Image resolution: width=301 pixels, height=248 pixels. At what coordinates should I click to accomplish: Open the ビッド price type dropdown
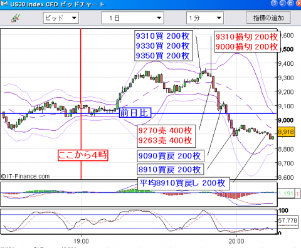[61, 18]
